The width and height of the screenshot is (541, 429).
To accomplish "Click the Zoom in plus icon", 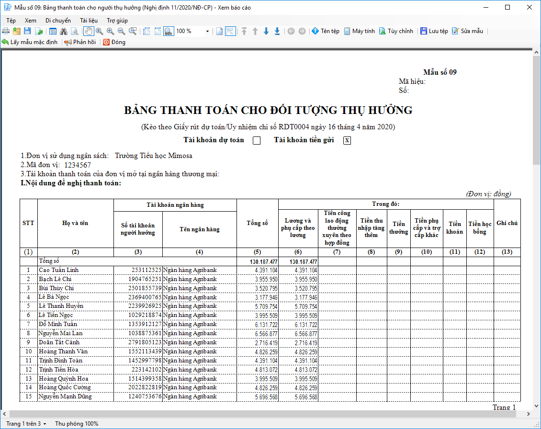I will (x=111, y=31).
